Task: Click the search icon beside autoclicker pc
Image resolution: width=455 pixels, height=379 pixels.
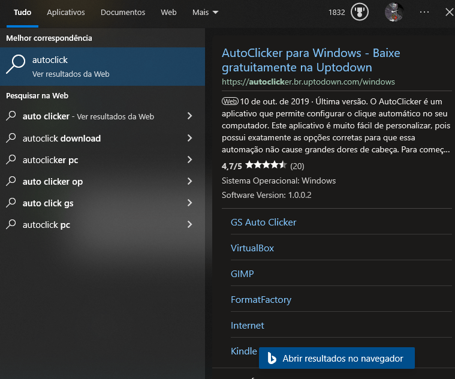Action: (11, 160)
